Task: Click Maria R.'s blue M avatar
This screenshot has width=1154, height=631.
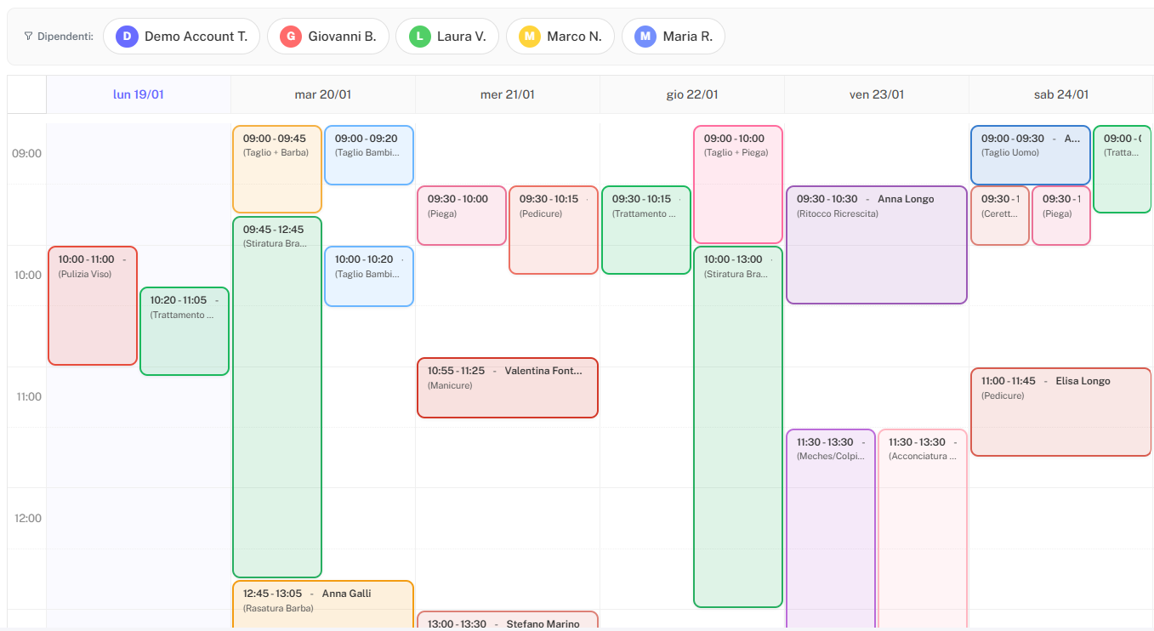Action: click(644, 36)
